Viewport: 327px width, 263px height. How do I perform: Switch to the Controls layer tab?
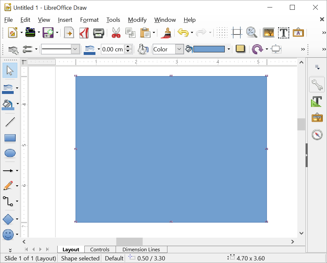(x=100, y=249)
